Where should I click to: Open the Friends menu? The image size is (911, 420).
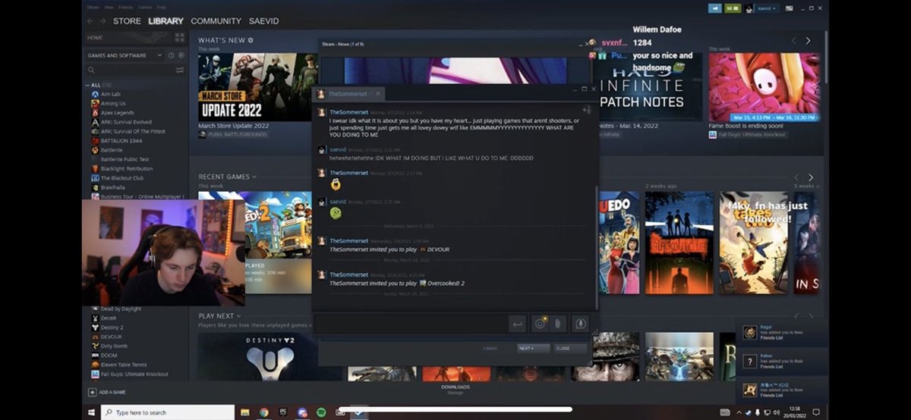pyautogui.click(x=125, y=7)
